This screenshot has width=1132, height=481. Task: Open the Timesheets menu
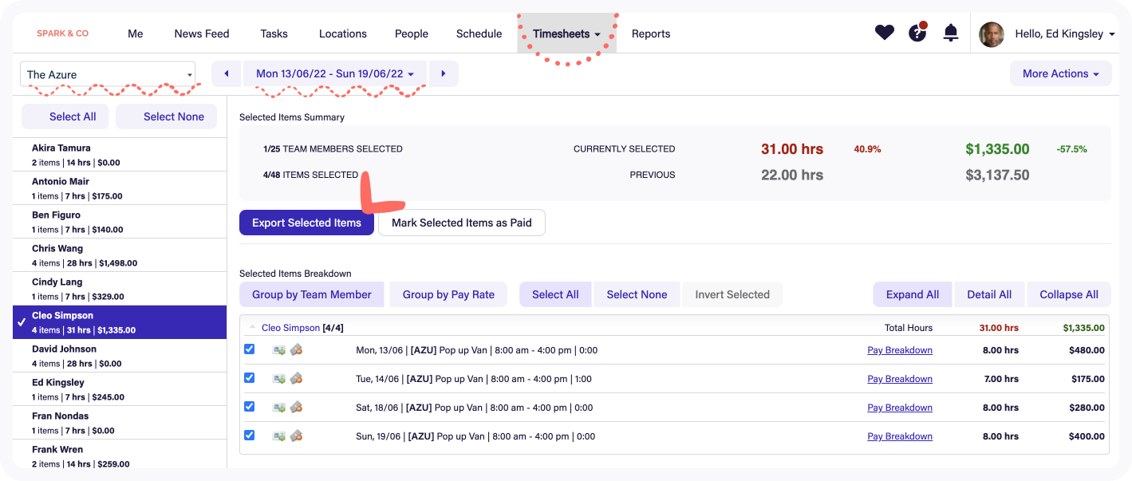(x=566, y=34)
